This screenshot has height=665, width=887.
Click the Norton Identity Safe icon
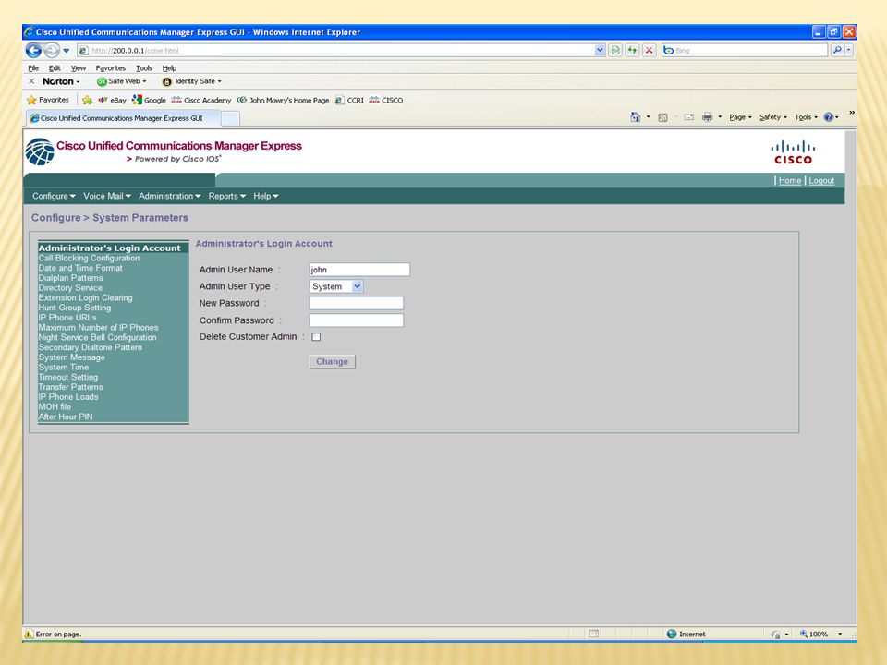(167, 81)
